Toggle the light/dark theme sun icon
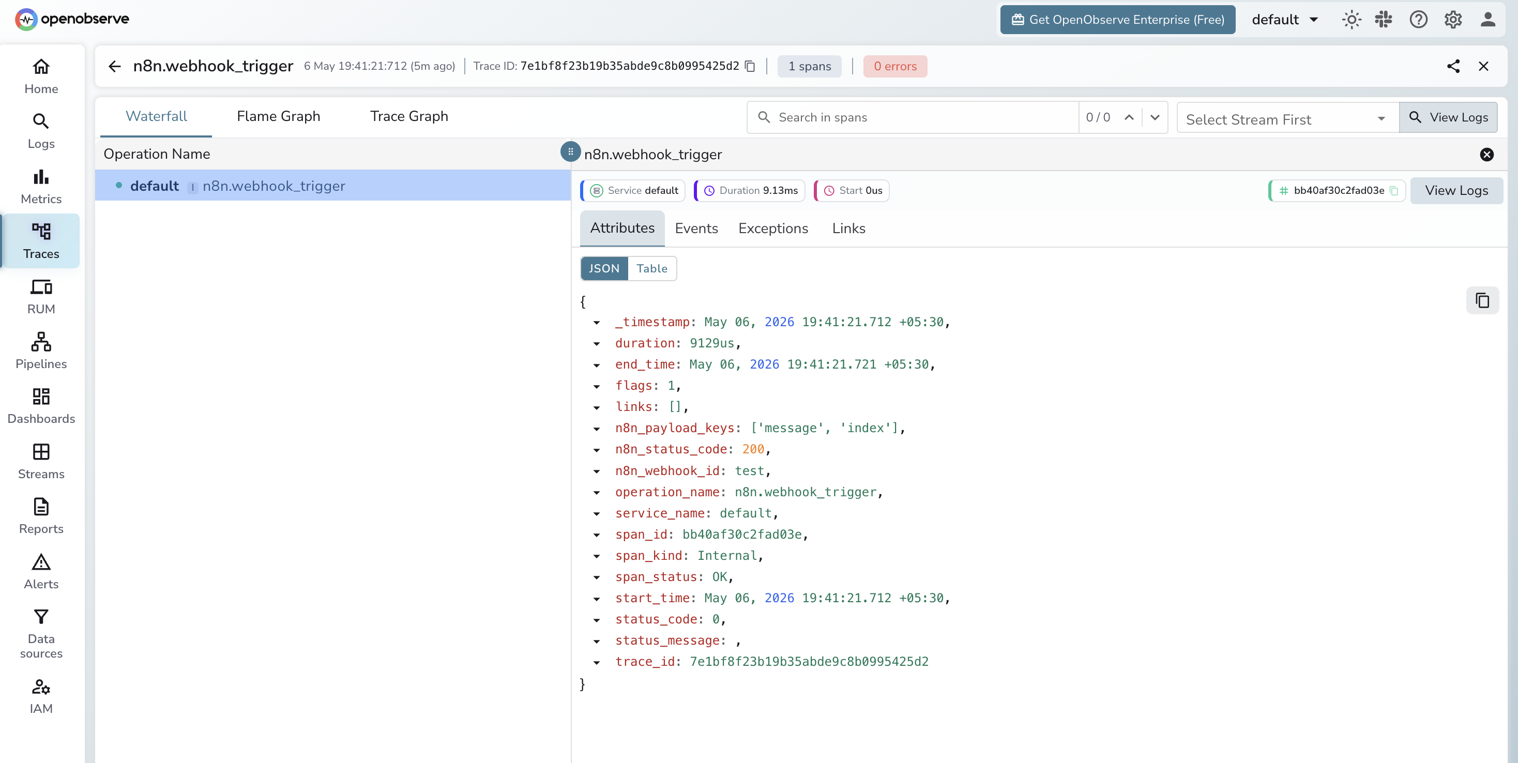 point(1351,20)
